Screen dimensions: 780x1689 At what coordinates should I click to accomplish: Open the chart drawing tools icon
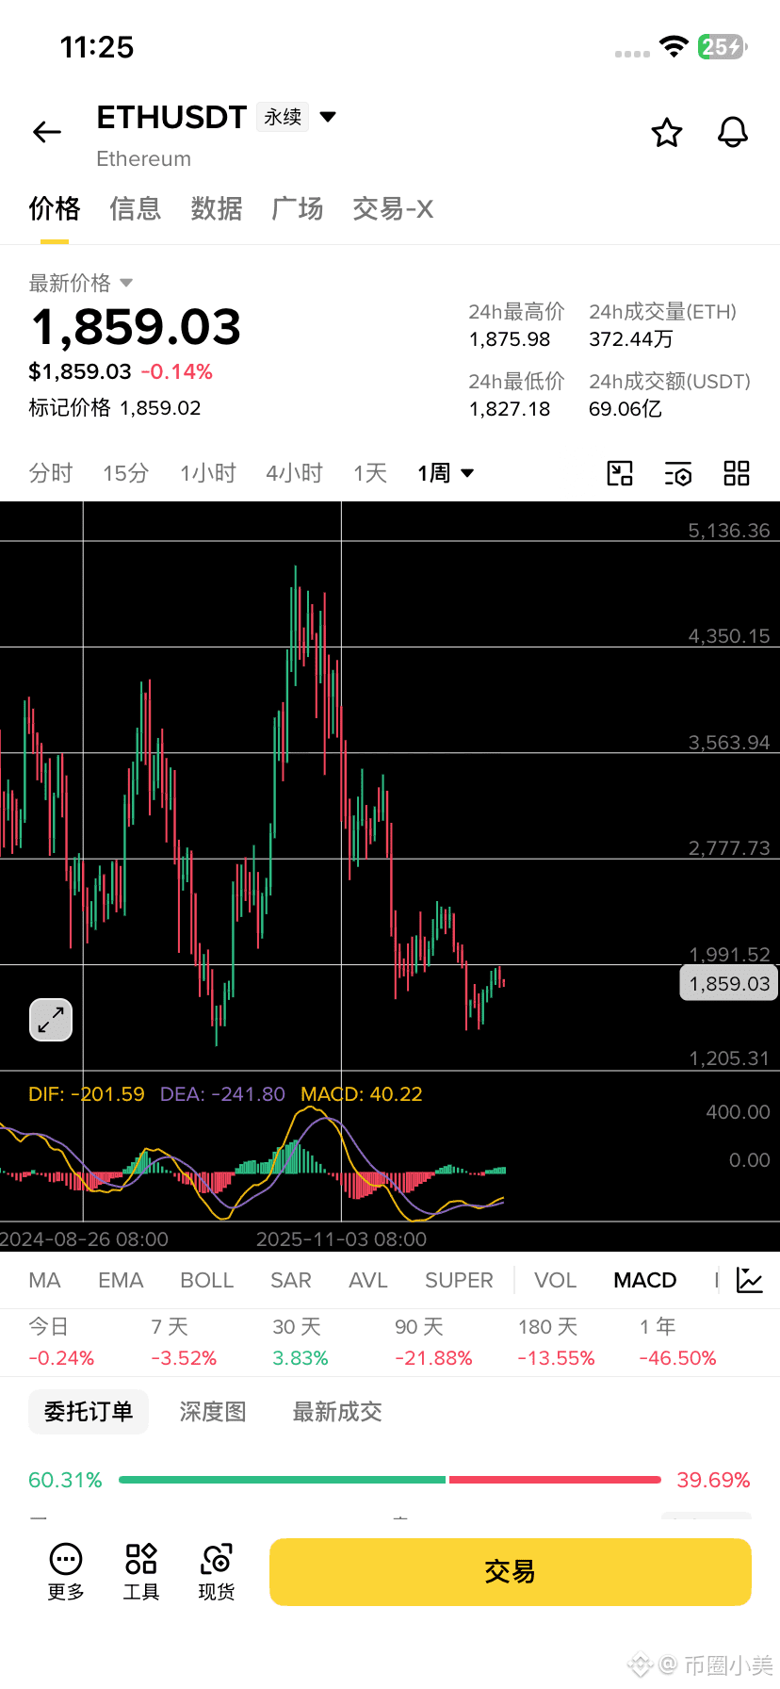620,473
